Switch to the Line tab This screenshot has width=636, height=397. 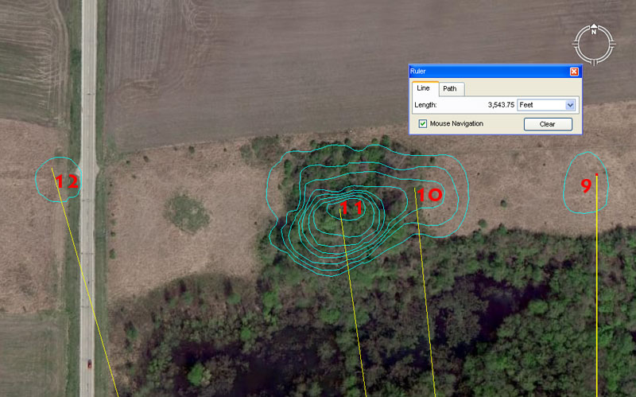(x=423, y=88)
